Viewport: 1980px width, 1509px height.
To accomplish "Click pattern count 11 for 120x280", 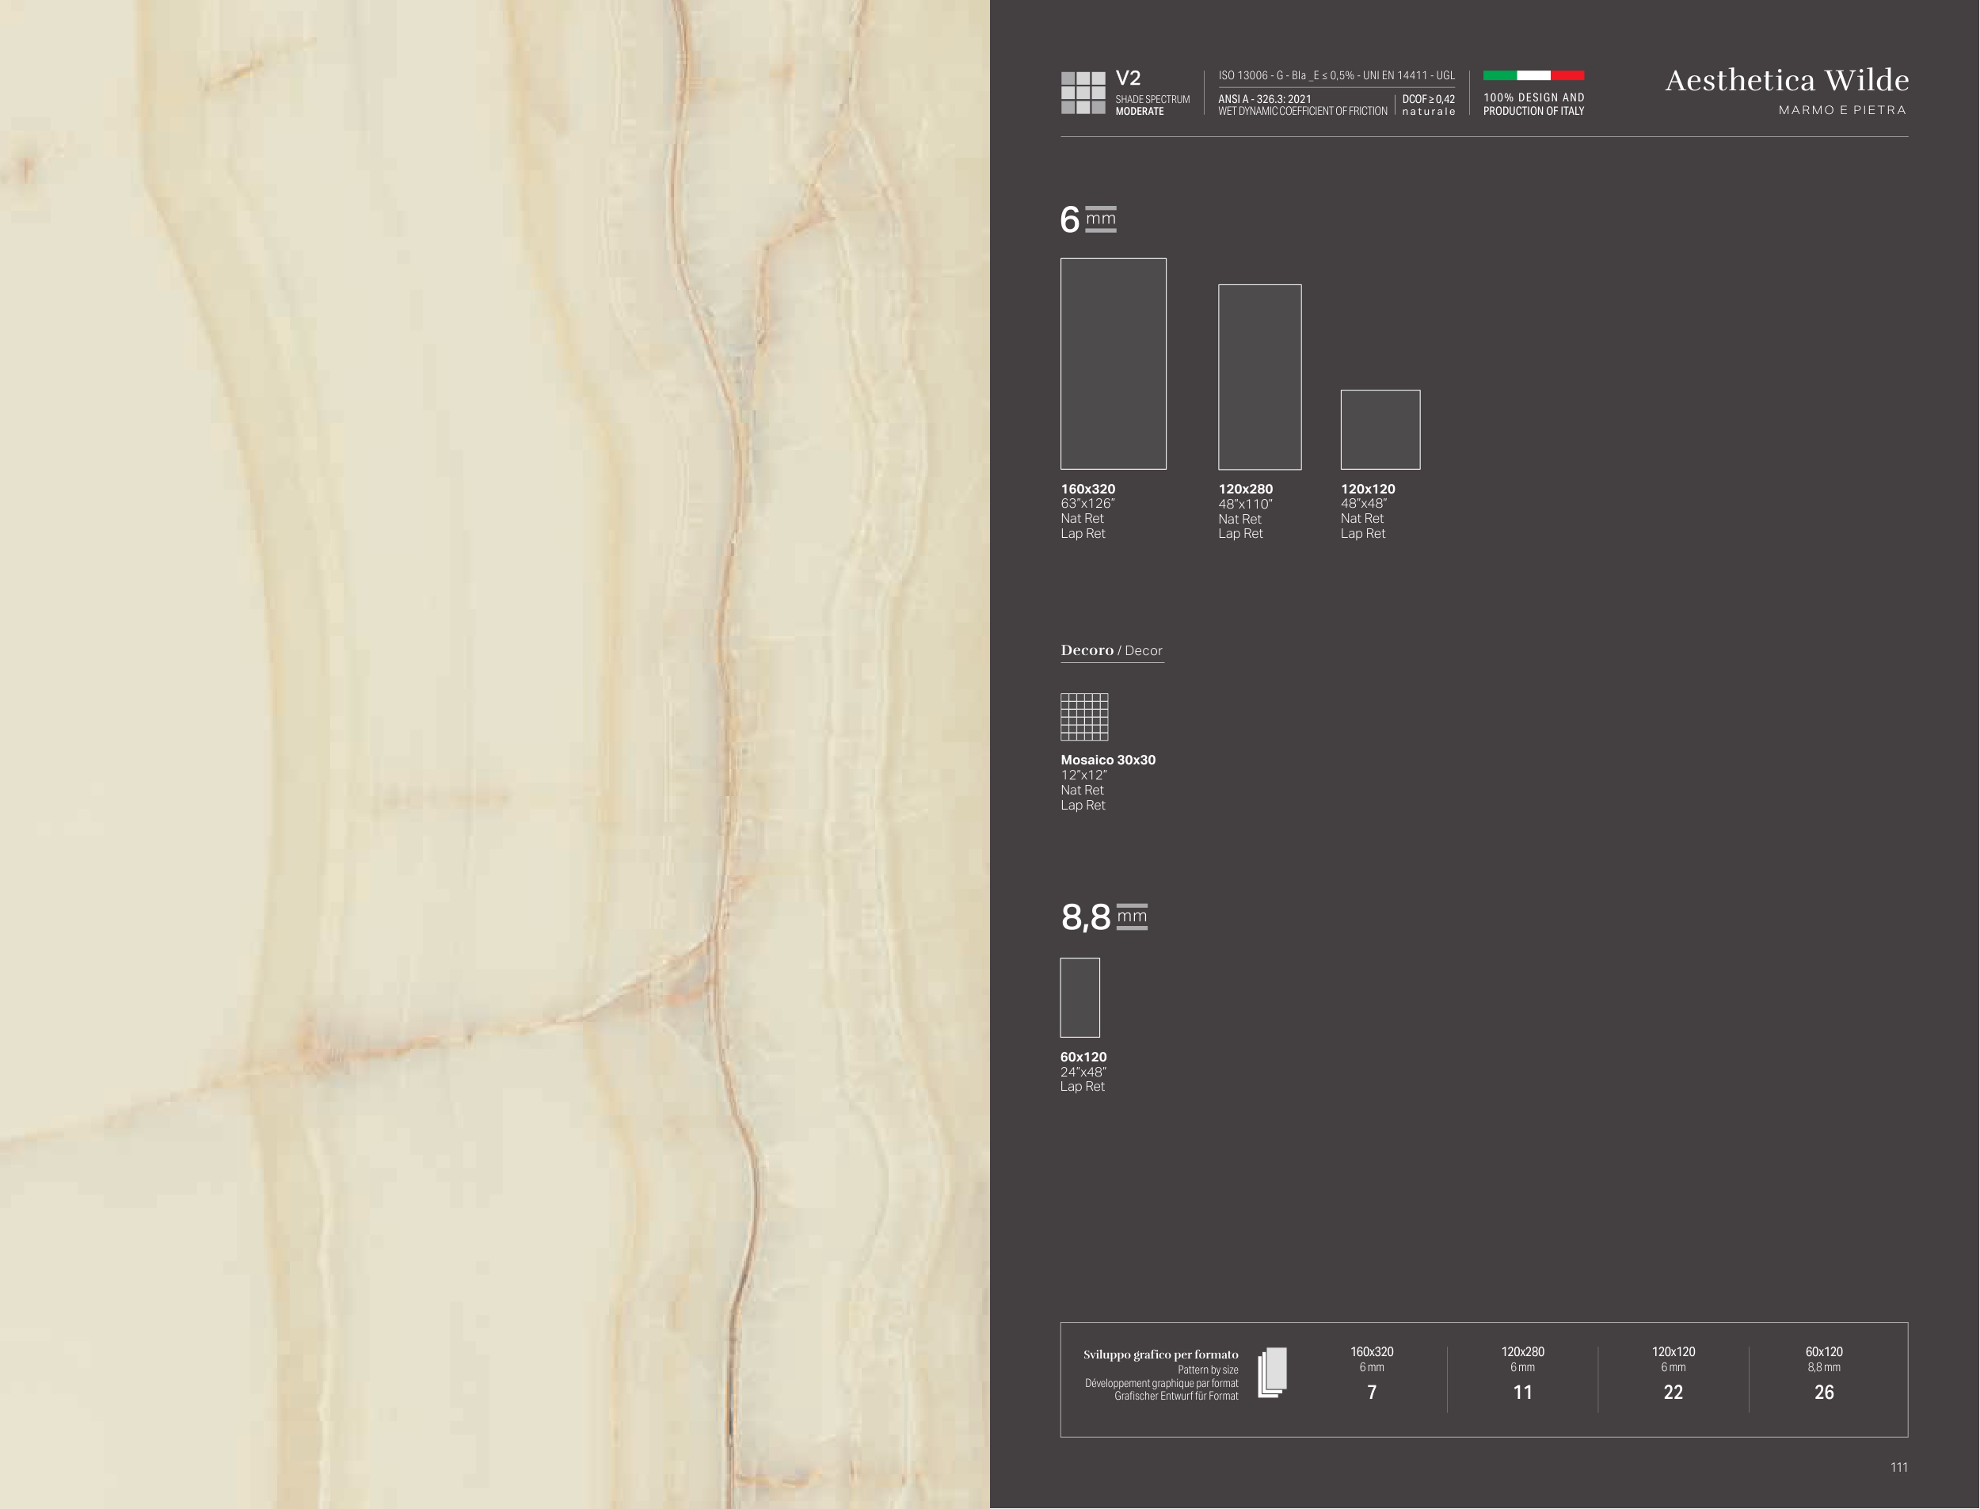I will coord(1522,1393).
